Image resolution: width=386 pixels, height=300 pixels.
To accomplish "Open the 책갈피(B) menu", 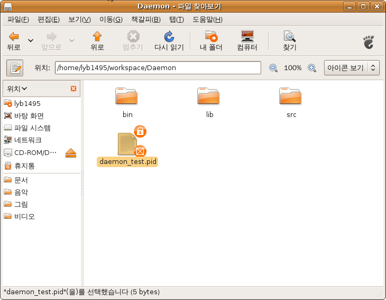I will 146,20.
